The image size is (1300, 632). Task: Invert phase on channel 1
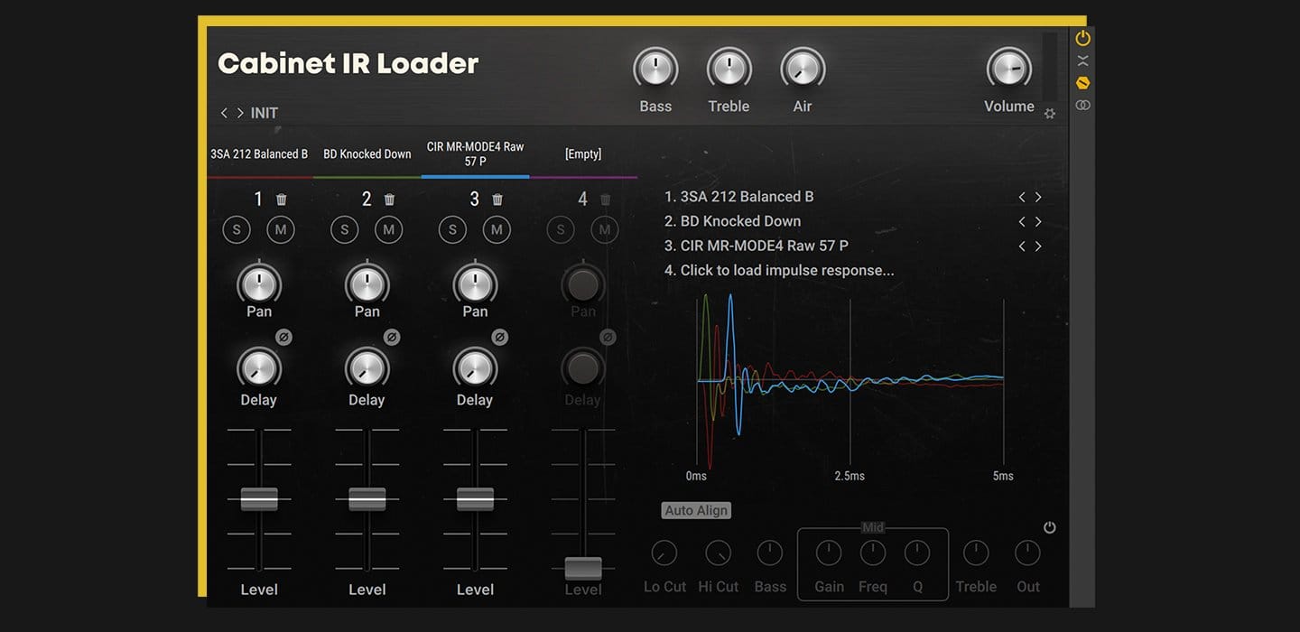point(283,337)
